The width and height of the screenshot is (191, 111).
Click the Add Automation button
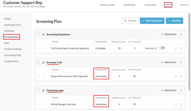pos(152,21)
